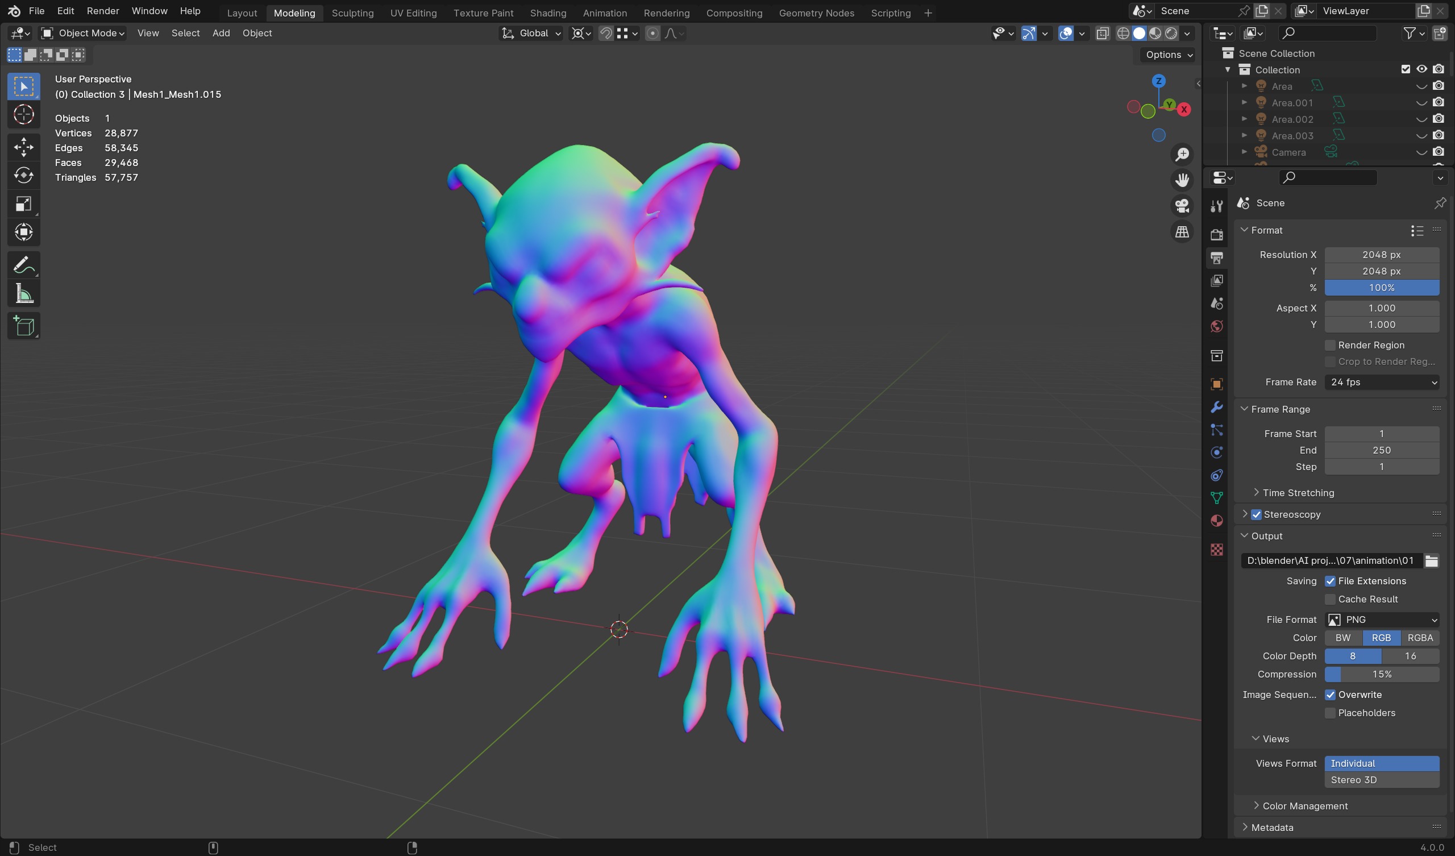Select the Select Box tool

[24, 86]
